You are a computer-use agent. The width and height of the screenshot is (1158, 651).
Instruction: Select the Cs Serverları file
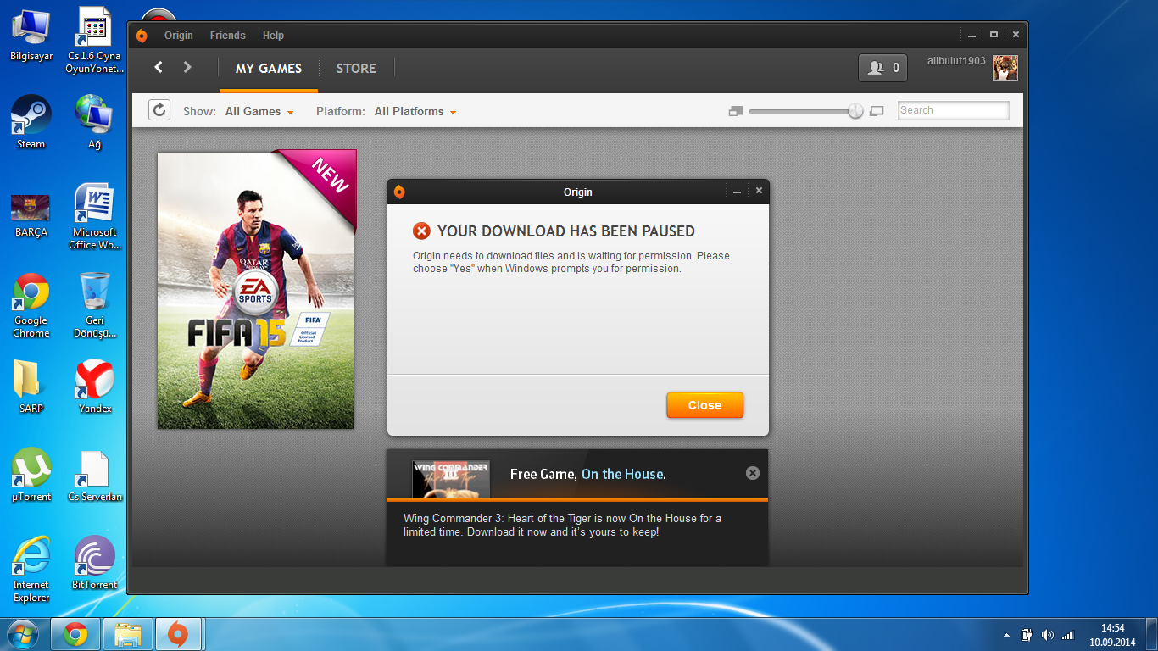tap(95, 475)
